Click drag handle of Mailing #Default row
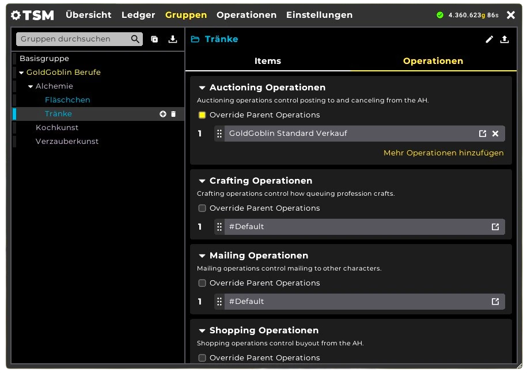 (219, 302)
